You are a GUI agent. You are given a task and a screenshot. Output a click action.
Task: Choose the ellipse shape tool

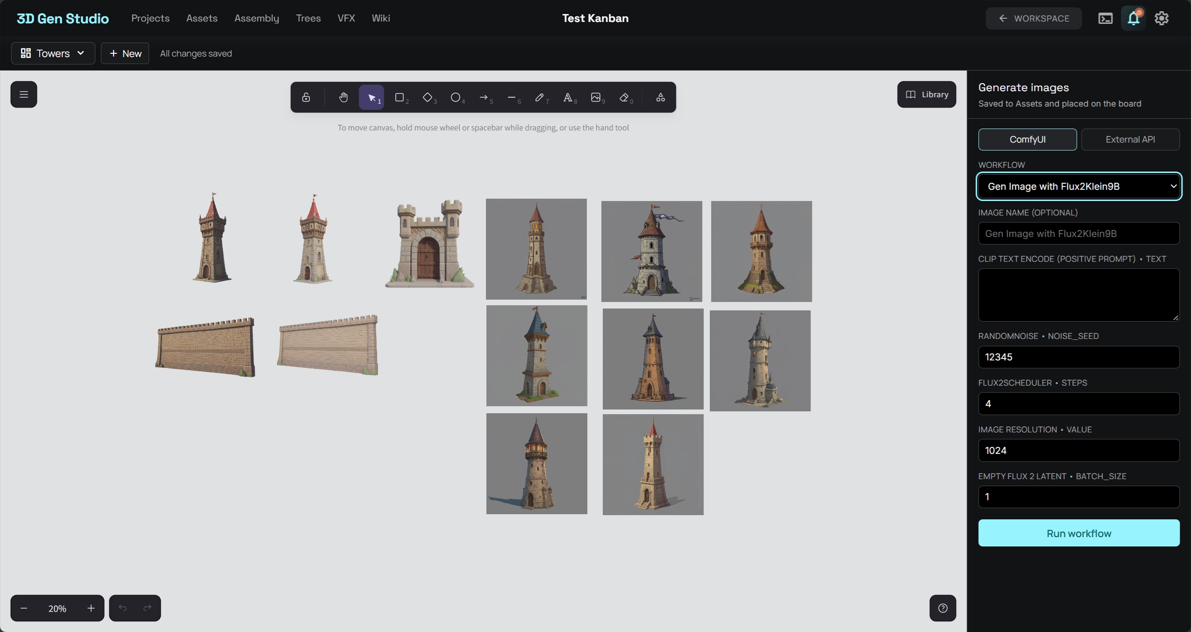point(456,97)
